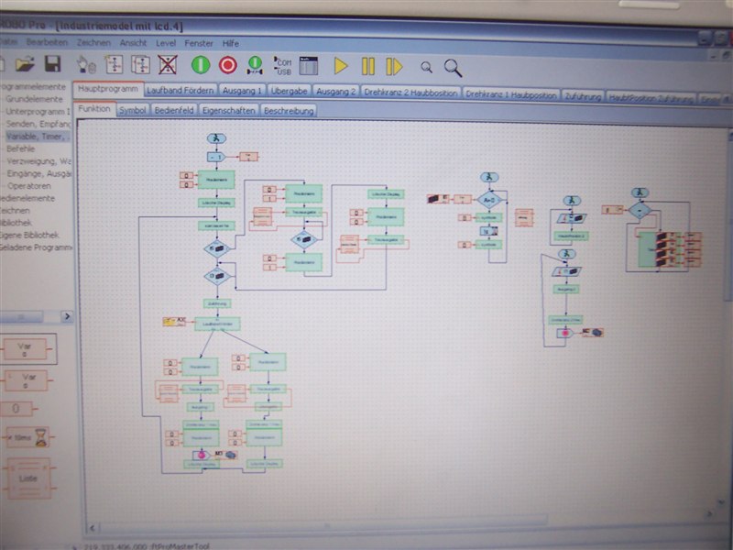Click the Laufband Fördern subprogram block on the canvas
This screenshot has height=550, width=733.
tap(217, 324)
